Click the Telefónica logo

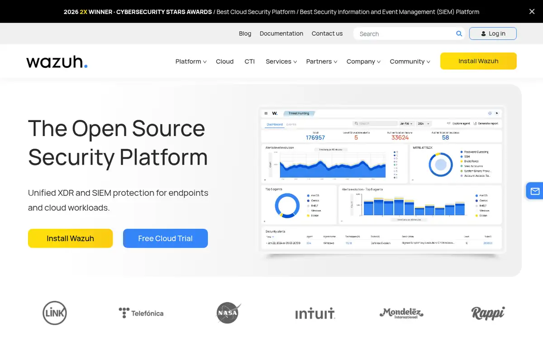(141, 313)
